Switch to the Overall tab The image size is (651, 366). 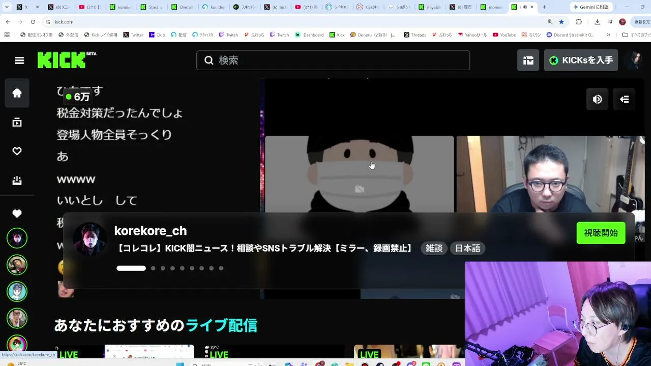pos(183,7)
